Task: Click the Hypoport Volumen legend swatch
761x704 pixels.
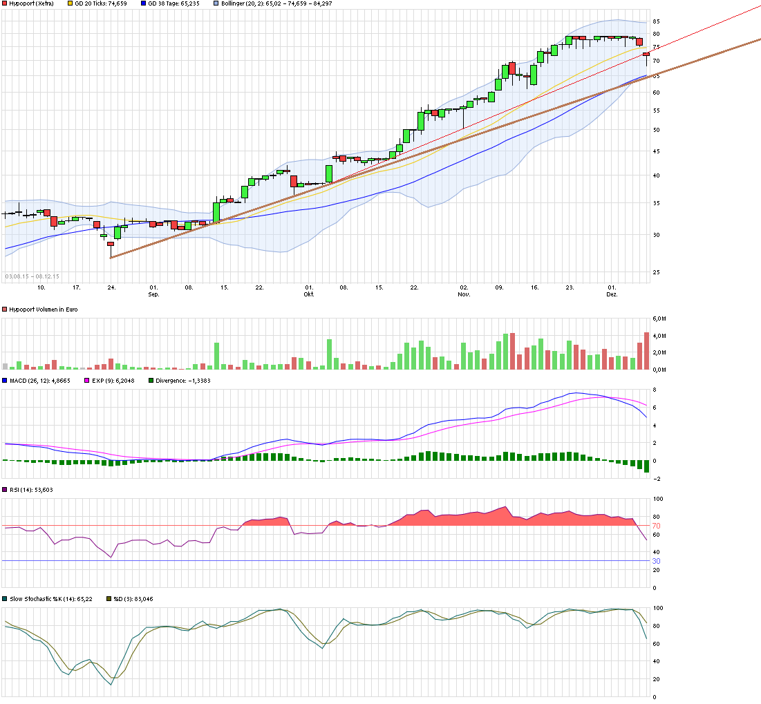Action: 4,310
